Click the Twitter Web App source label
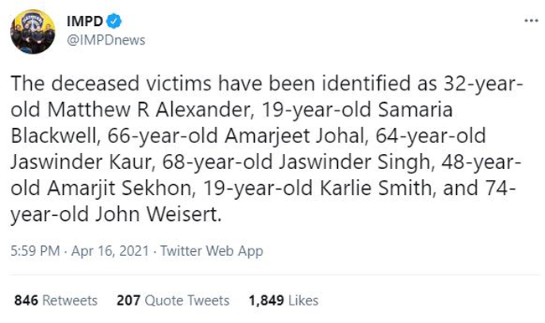The height and width of the screenshot is (323, 545). point(211,251)
